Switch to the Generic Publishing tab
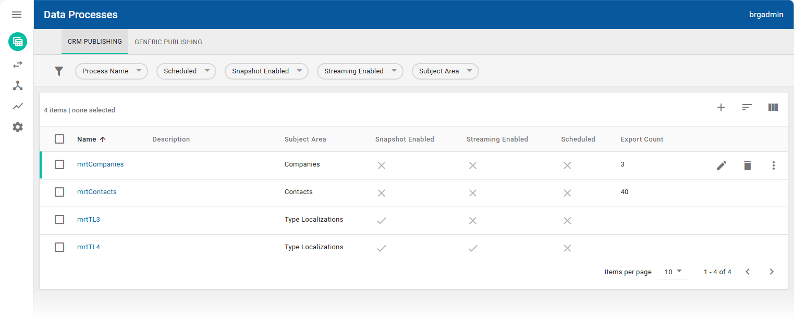 pyautogui.click(x=168, y=42)
